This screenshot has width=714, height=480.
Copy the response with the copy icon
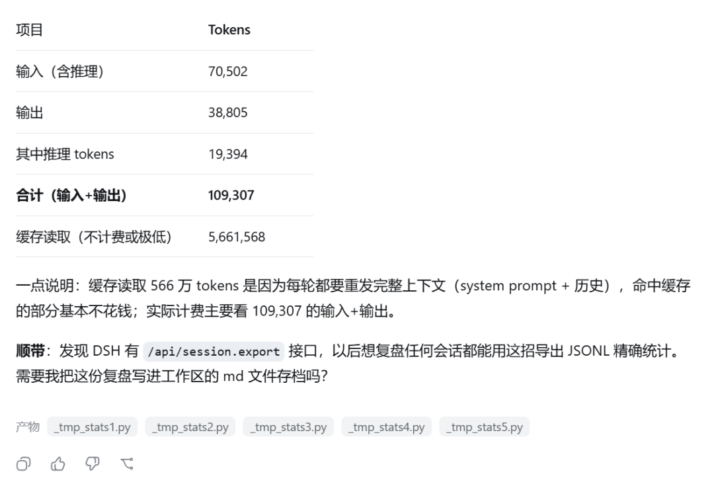coord(23,463)
